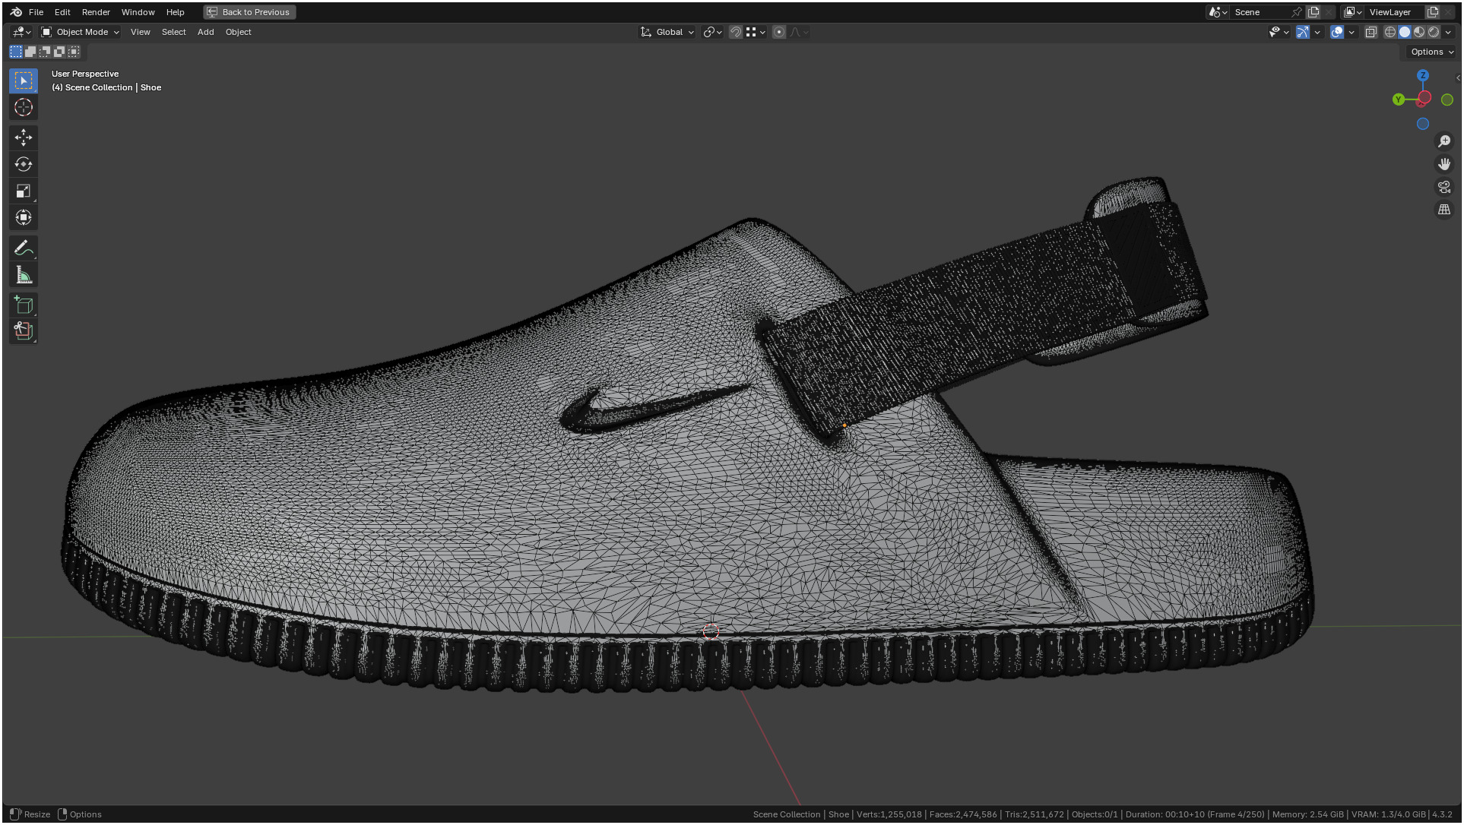Open the Object Mode dropdown
The width and height of the screenshot is (1464, 825).
pyautogui.click(x=80, y=32)
